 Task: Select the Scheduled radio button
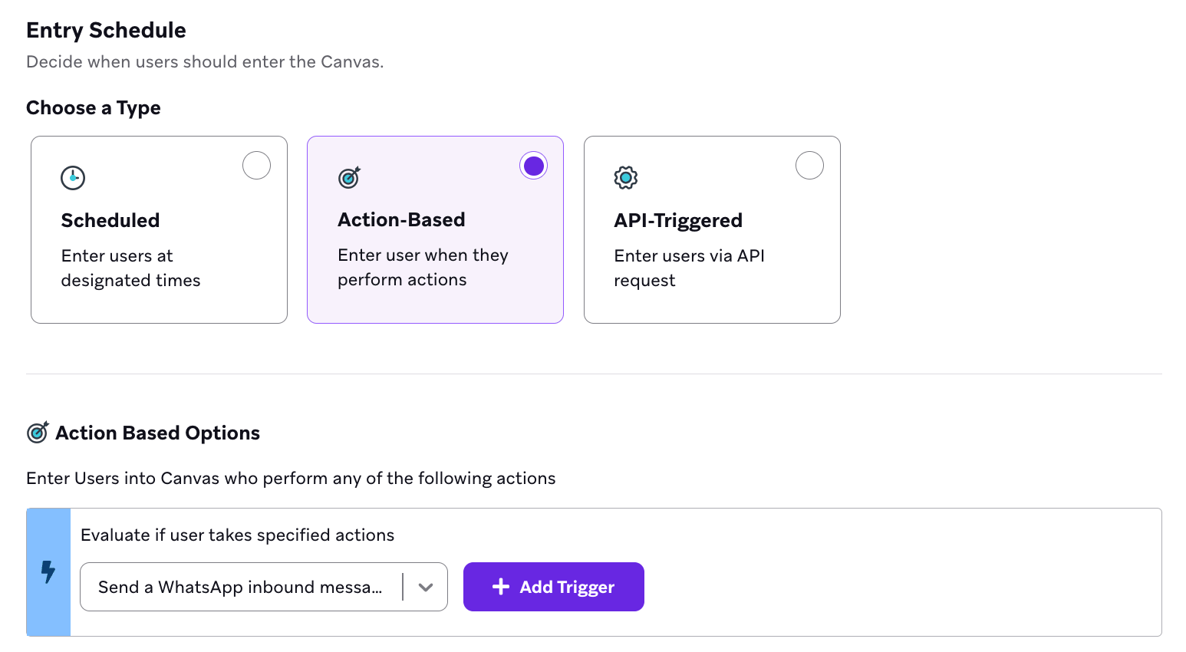tap(256, 166)
